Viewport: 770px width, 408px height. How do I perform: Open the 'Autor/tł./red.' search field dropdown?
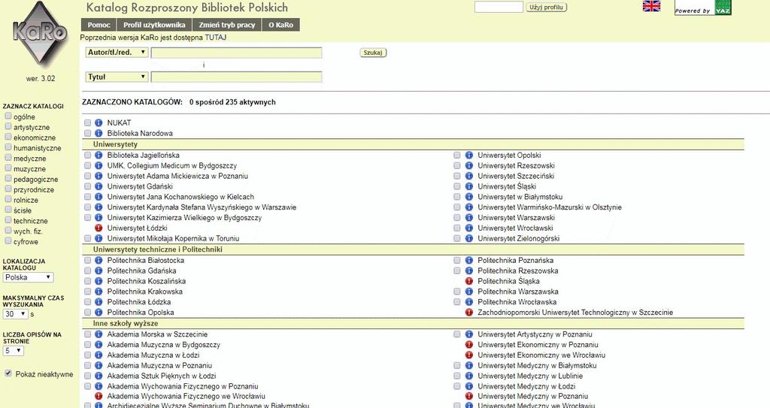(117, 52)
